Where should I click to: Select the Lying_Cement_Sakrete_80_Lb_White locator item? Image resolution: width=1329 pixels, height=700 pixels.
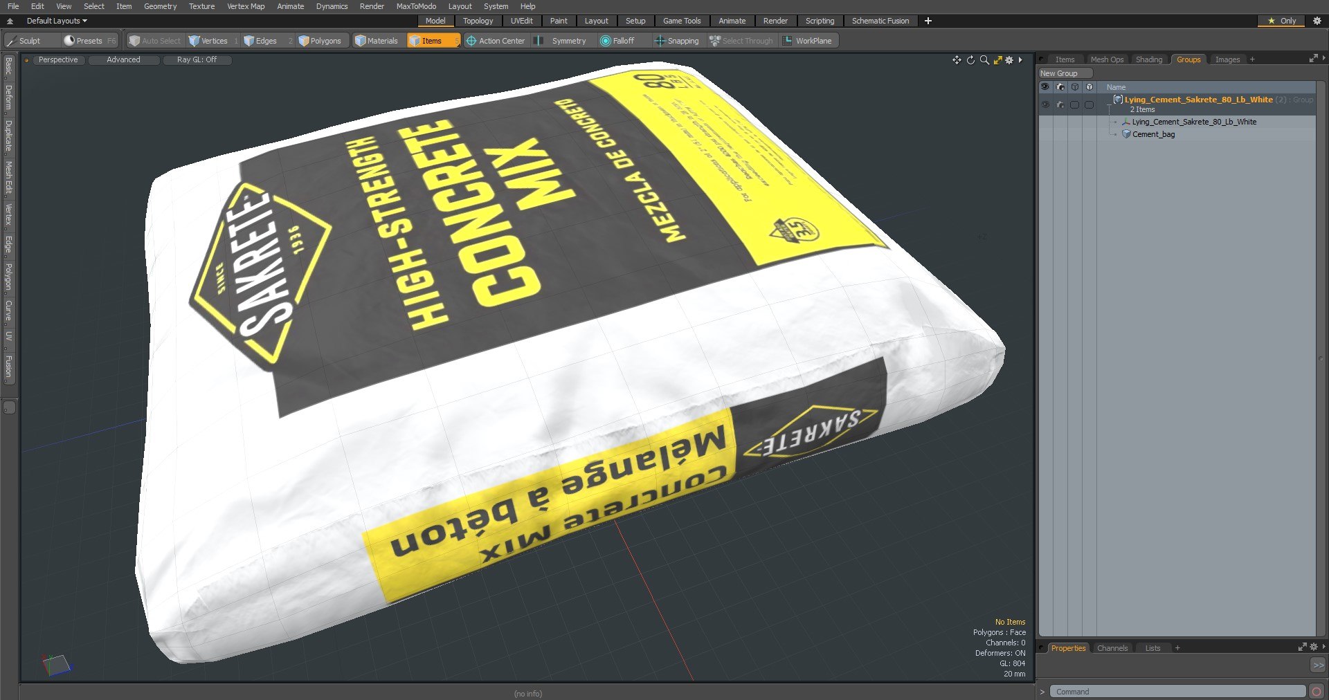click(1194, 122)
